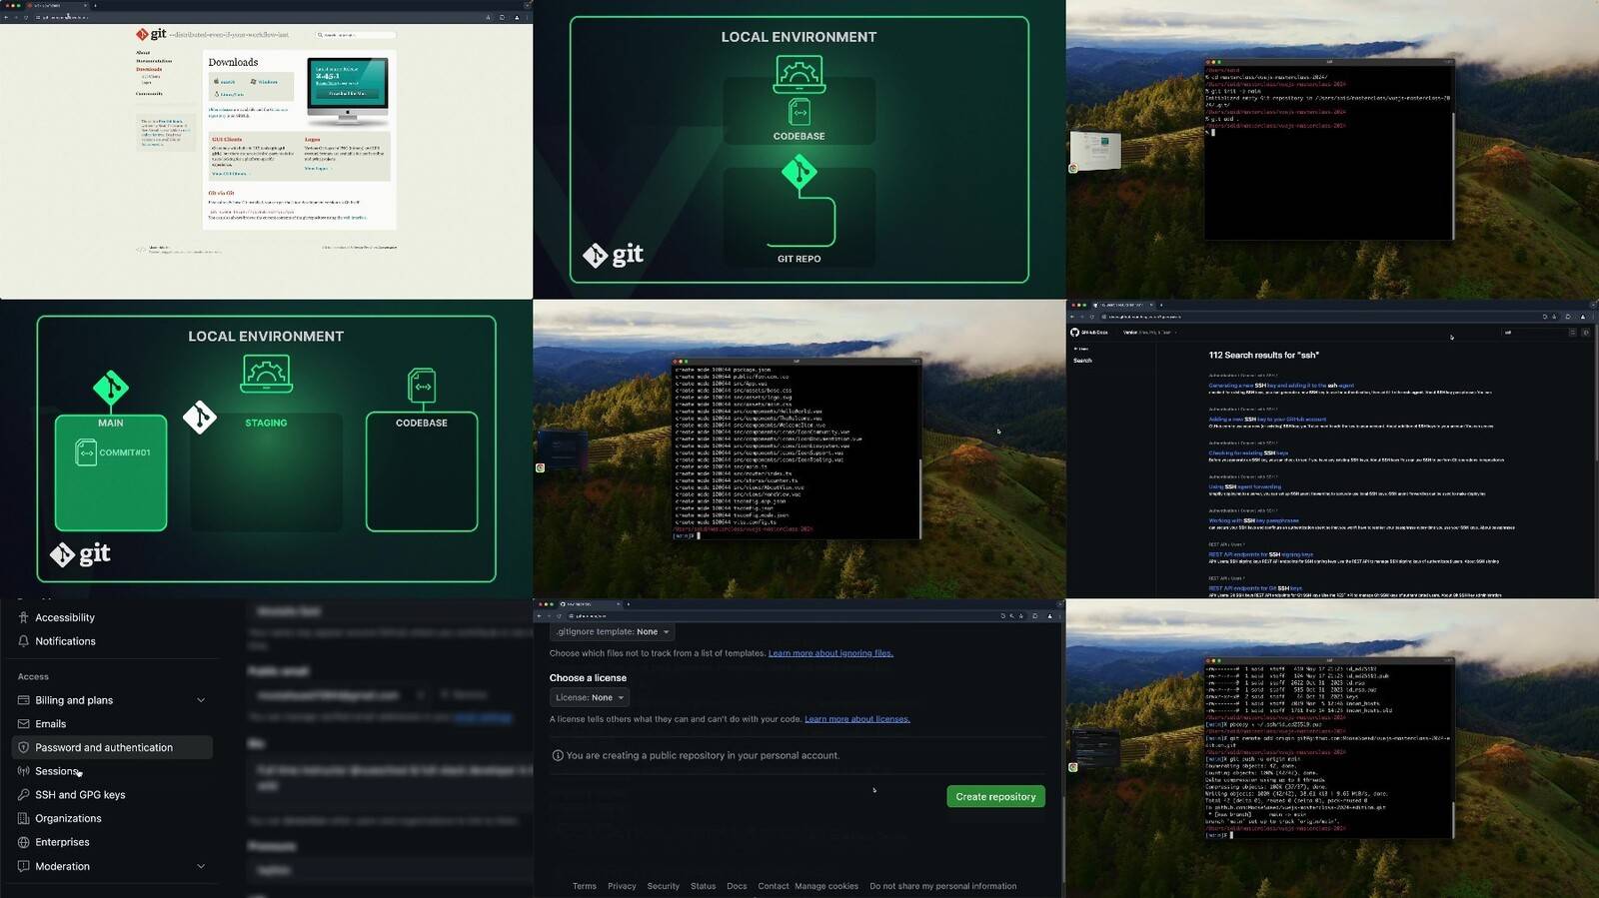Click the git logo on git-scm website
The height and width of the screenshot is (898, 1599).
pyautogui.click(x=151, y=34)
